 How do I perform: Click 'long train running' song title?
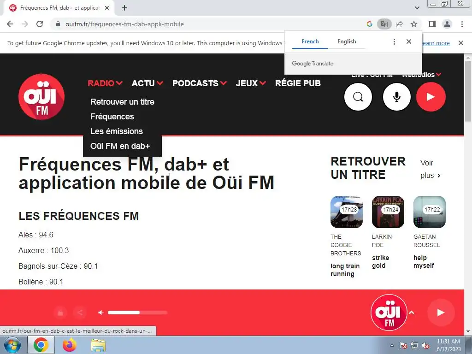pos(345,270)
